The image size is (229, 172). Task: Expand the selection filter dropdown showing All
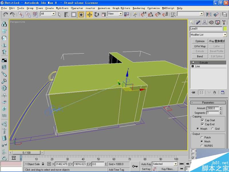[53, 14]
